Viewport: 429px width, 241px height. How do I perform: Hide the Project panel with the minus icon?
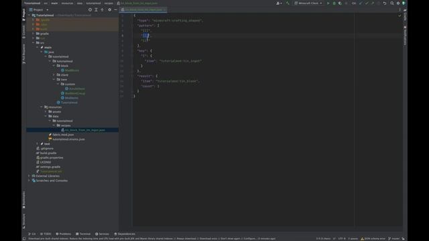point(115,9)
